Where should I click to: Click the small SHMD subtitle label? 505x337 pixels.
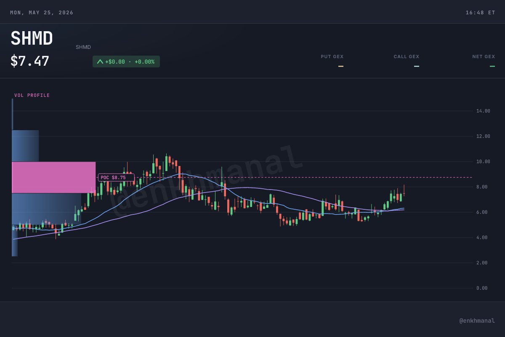coord(83,47)
